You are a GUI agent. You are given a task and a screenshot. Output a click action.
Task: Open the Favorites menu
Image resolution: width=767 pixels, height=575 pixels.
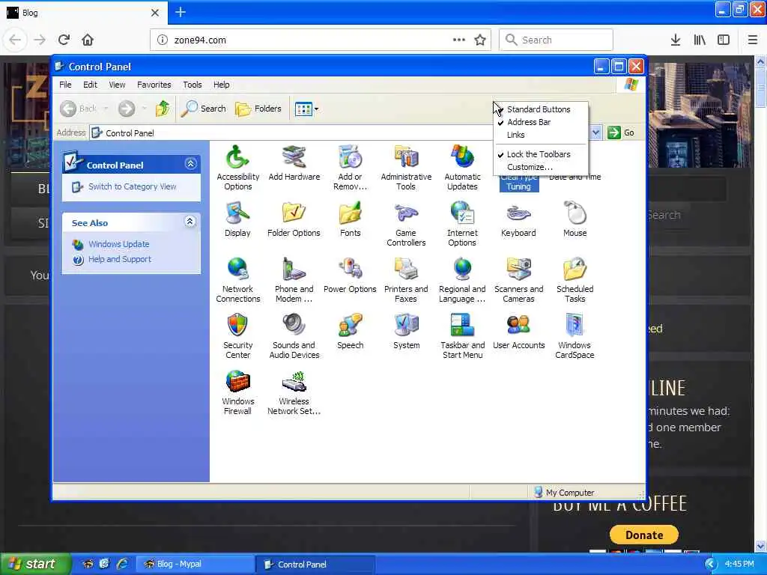pyautogui.click(x=154, y=85)
